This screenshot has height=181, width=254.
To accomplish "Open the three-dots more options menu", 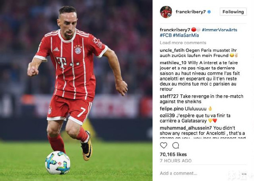I will point(244,174).
